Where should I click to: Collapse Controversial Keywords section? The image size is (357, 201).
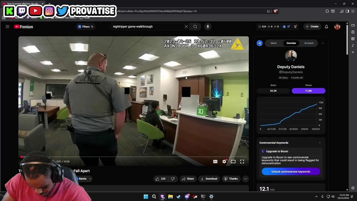[x=320, y=143]
